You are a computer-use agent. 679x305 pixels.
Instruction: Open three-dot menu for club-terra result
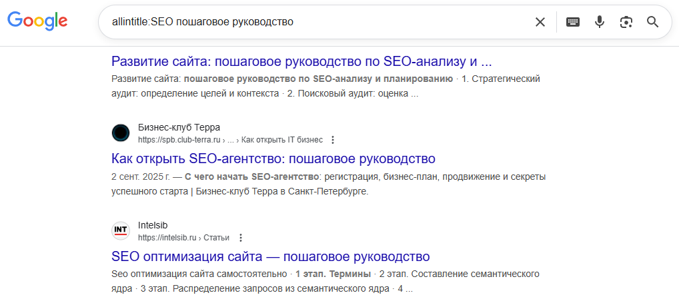(333, 140)
